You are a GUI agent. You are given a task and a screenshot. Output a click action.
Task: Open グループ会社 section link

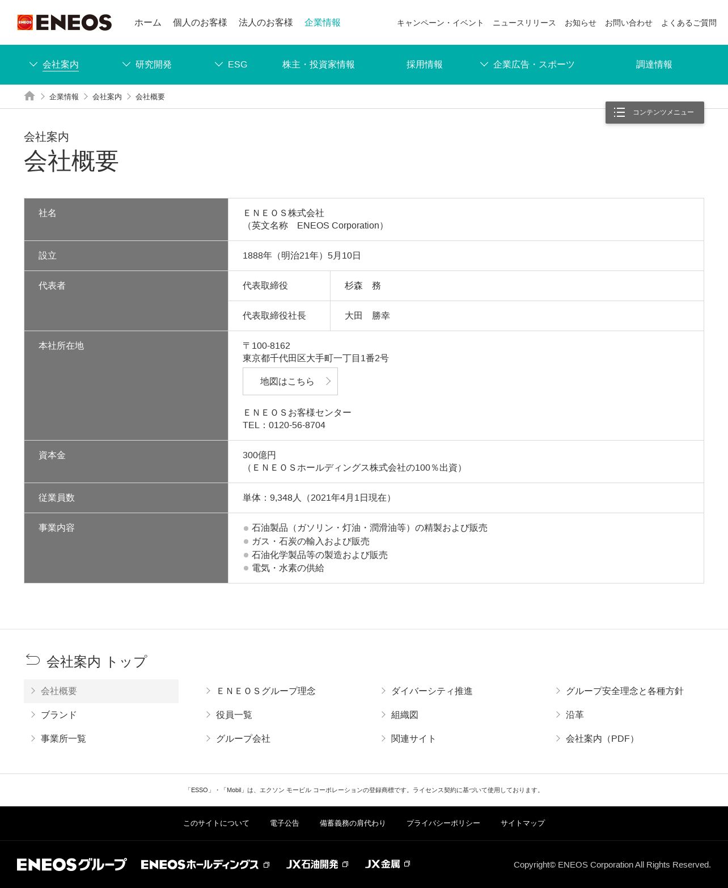pyautogui.click(x=243, y=739)
